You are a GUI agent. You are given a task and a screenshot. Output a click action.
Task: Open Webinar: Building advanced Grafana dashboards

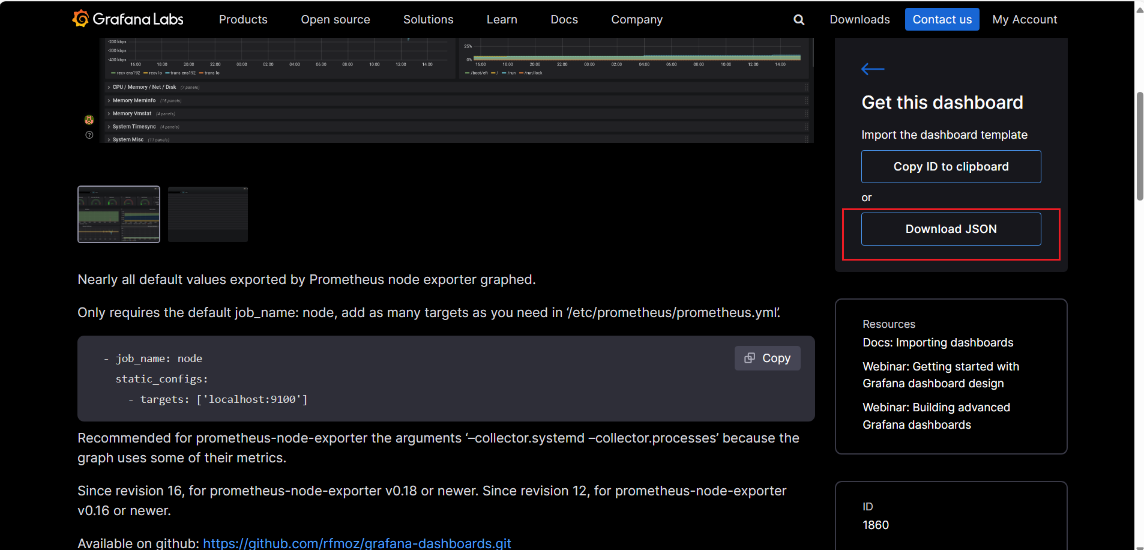tap(936, 416)
